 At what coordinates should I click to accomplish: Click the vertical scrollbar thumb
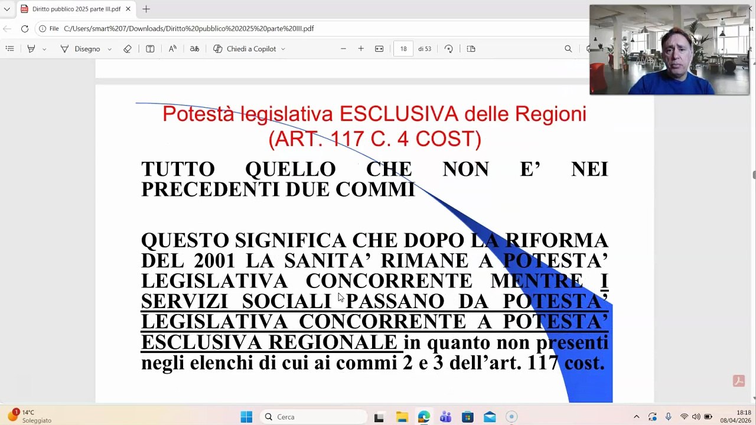tap(754, 175)
